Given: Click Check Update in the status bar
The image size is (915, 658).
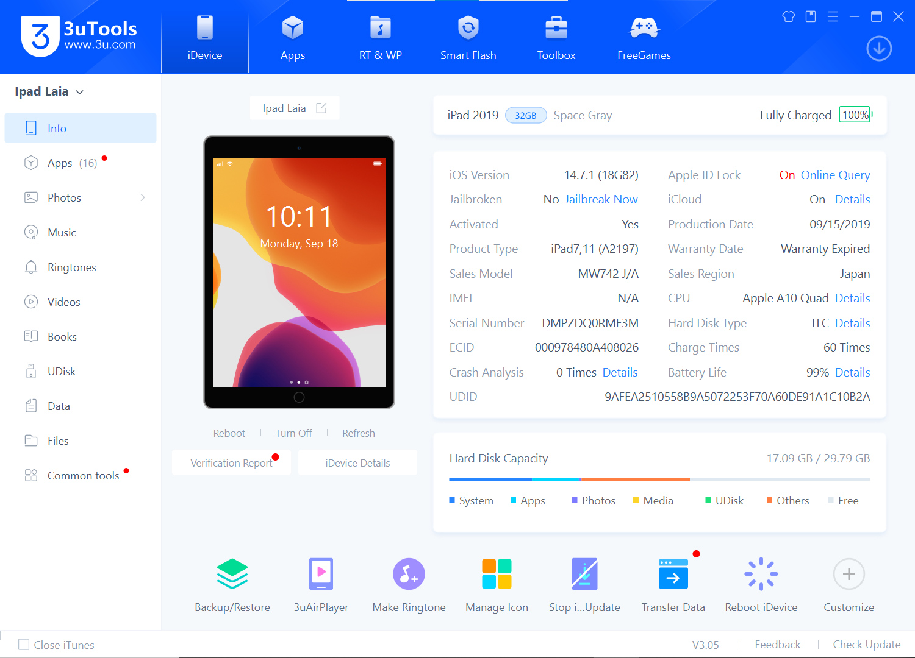Looking at the screenshot, I should 867,645.
